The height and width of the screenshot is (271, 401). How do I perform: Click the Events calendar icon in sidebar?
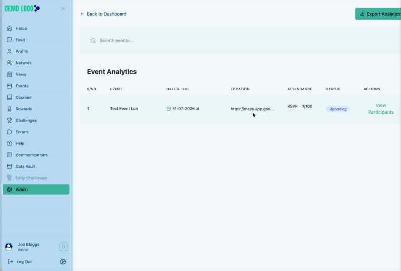point(9,86)
